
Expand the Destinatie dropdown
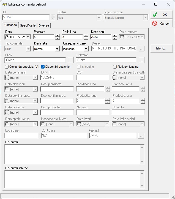[x=57, y=49]
